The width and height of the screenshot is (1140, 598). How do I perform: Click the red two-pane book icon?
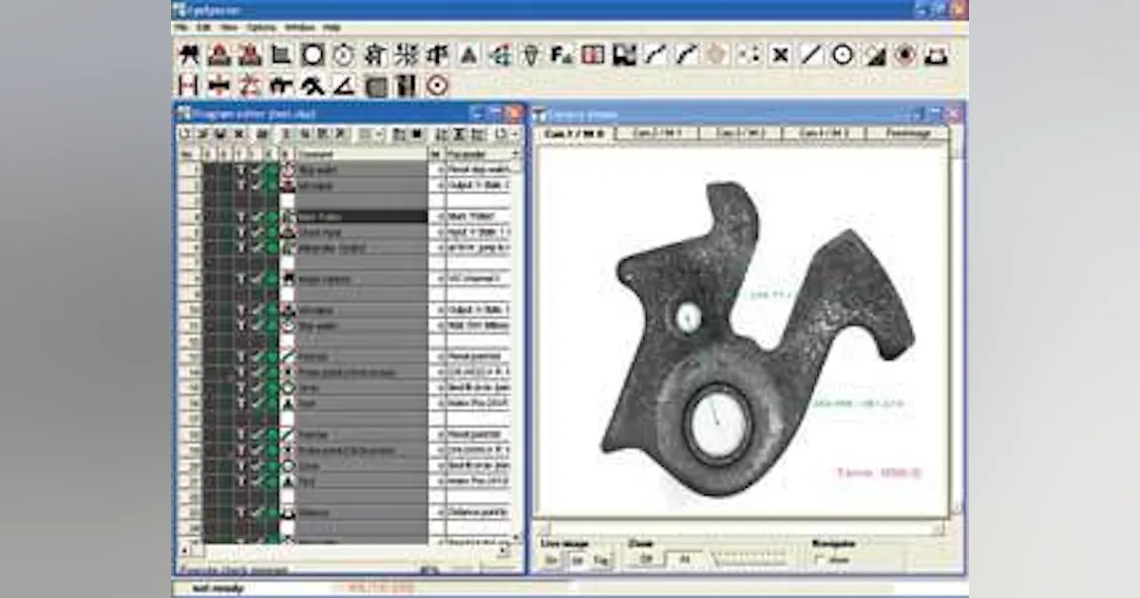click(x=593, y=55)
